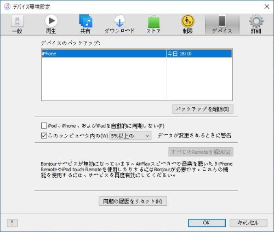Image resolution: width=274 pixels, height=232 pixels.
Task: Open the 詳細 (Advanced) preferences tab
Action: [x=256, y=25]
